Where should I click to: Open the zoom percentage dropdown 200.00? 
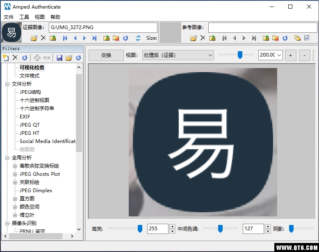[279, 55]
